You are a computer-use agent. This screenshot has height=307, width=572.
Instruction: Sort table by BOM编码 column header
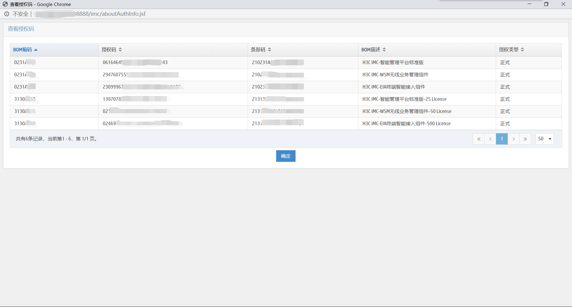[x=54, y=50]
